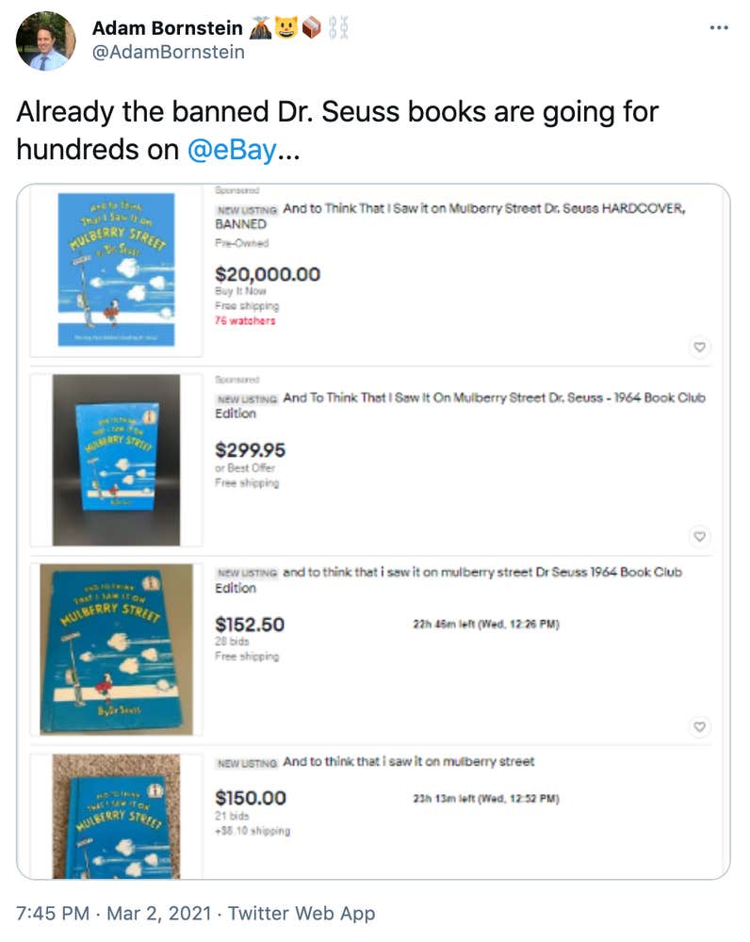The width and height of the screenshot is (750, 942).
Task: Click the red 76 watchers text
Action: point(245,320)
